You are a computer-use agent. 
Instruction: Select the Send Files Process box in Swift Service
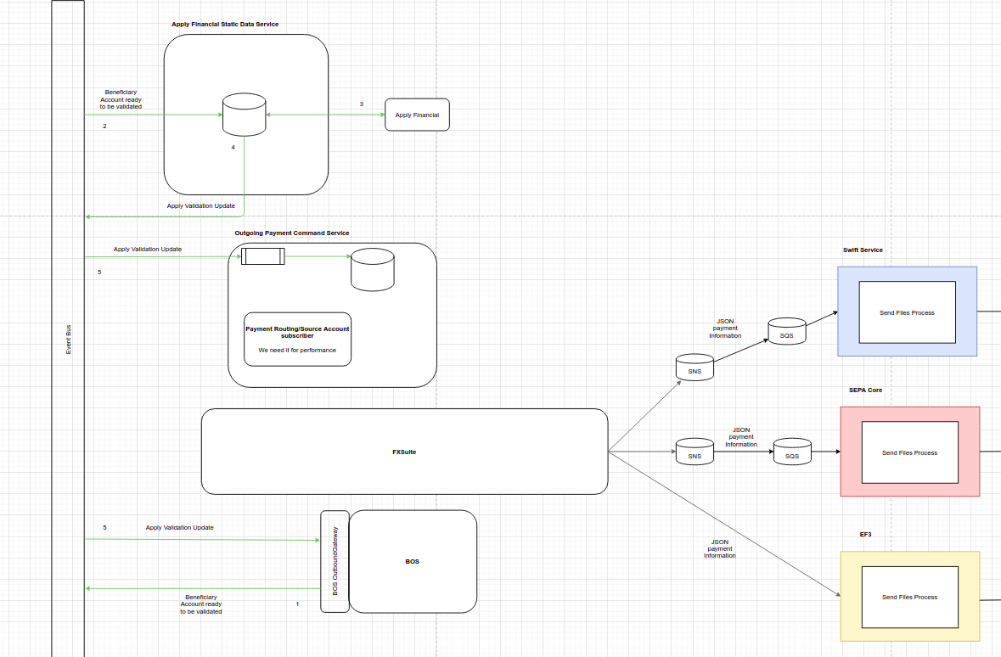(907, 312)
